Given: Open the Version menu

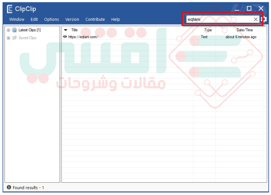Looking at the screenshot, I should click(72, 19).
